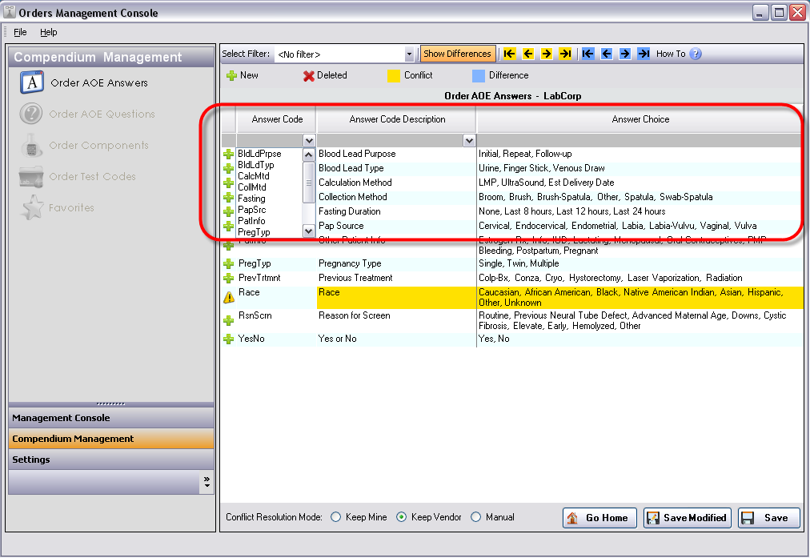Image resolution: width=810 pixels, height=558 pixels.
Task: Click plus icon beside PrevTrtmnt row
Action: pos(228,279)
